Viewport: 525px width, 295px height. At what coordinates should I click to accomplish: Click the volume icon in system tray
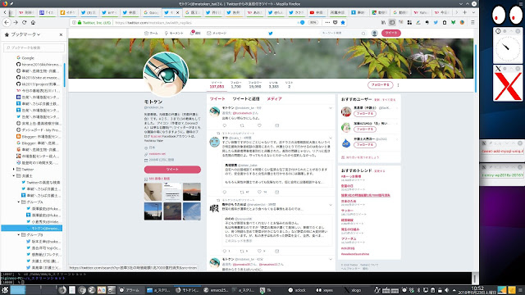(x=446, y=290)
